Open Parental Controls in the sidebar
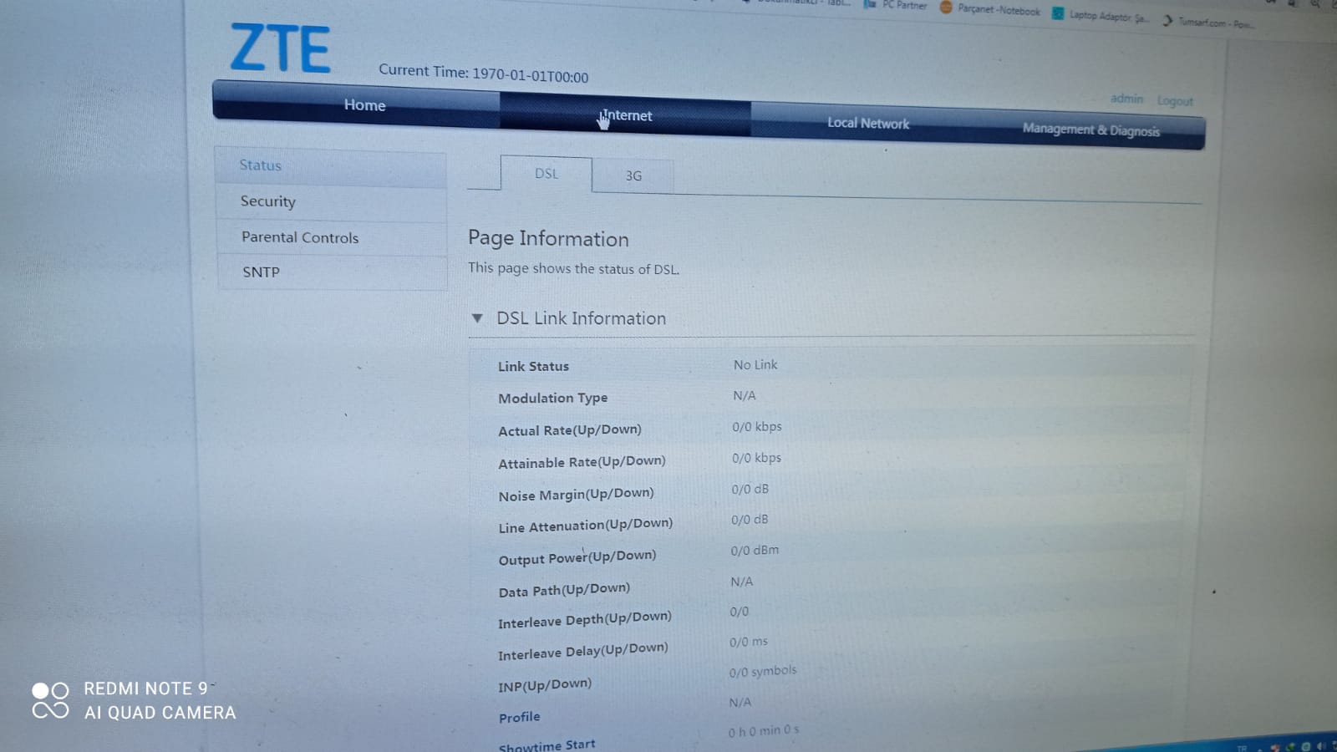1337x752 pixels. (332, 238)
